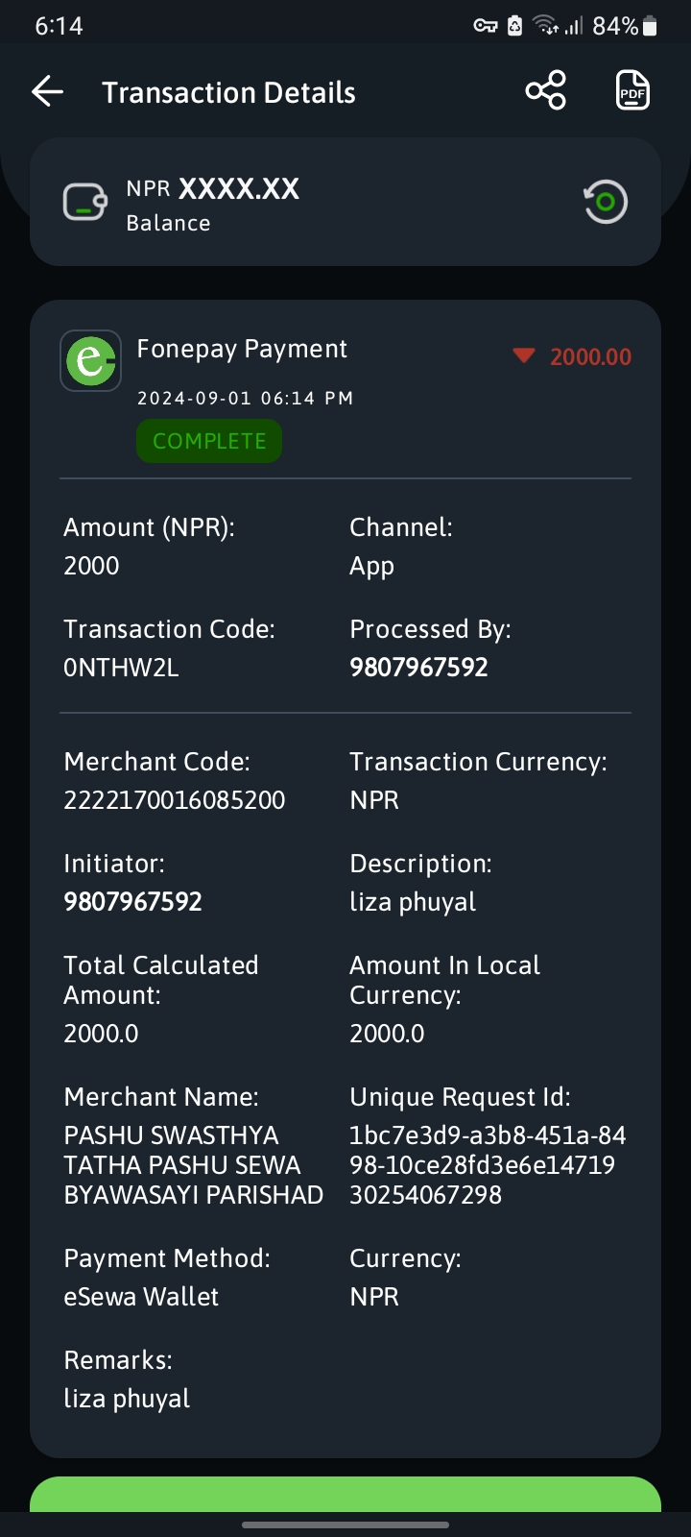Tap the green button at the bottom

coord(345,1494)
